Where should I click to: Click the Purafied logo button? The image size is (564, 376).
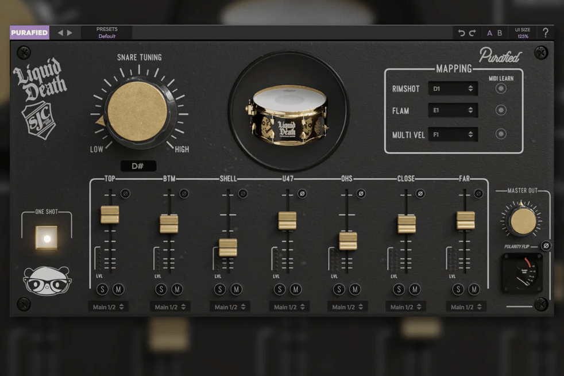[x=29, y=32]
